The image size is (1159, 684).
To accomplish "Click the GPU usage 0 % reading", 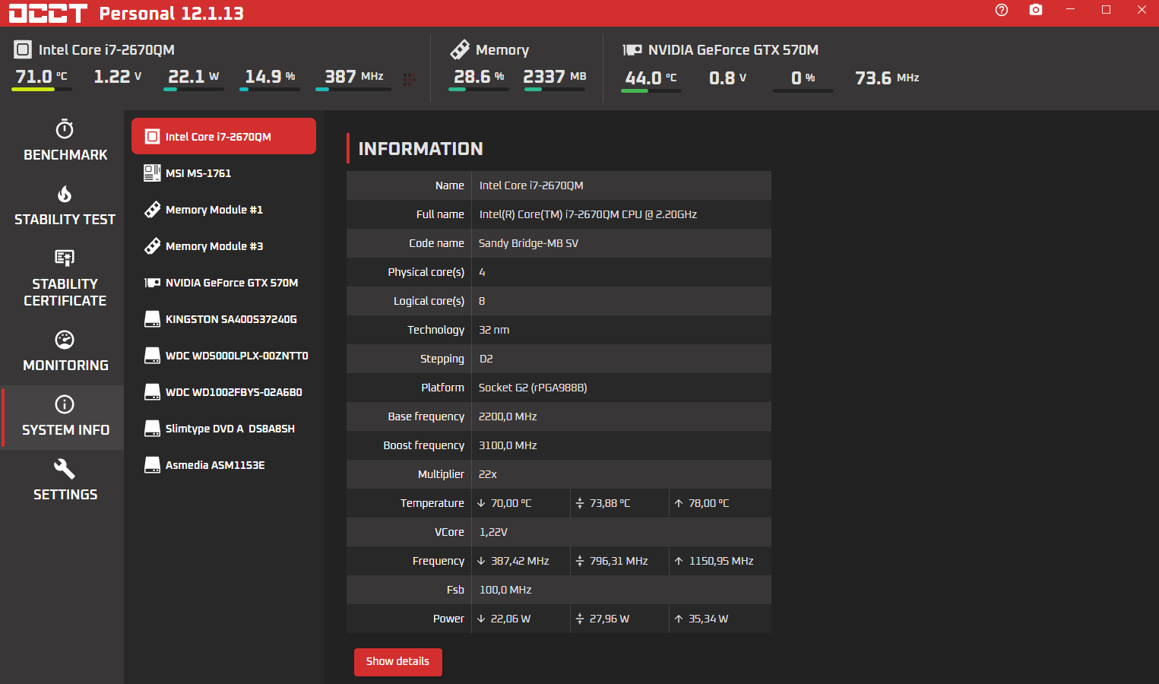I will point(803,78).
